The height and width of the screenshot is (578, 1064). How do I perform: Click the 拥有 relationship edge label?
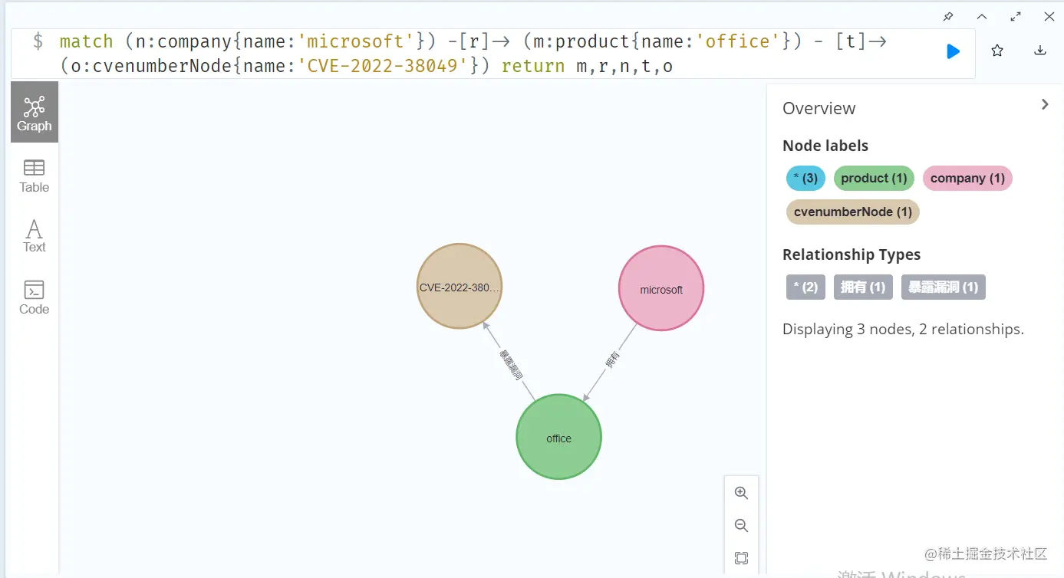pyautogui.click(x=611, y=360)
